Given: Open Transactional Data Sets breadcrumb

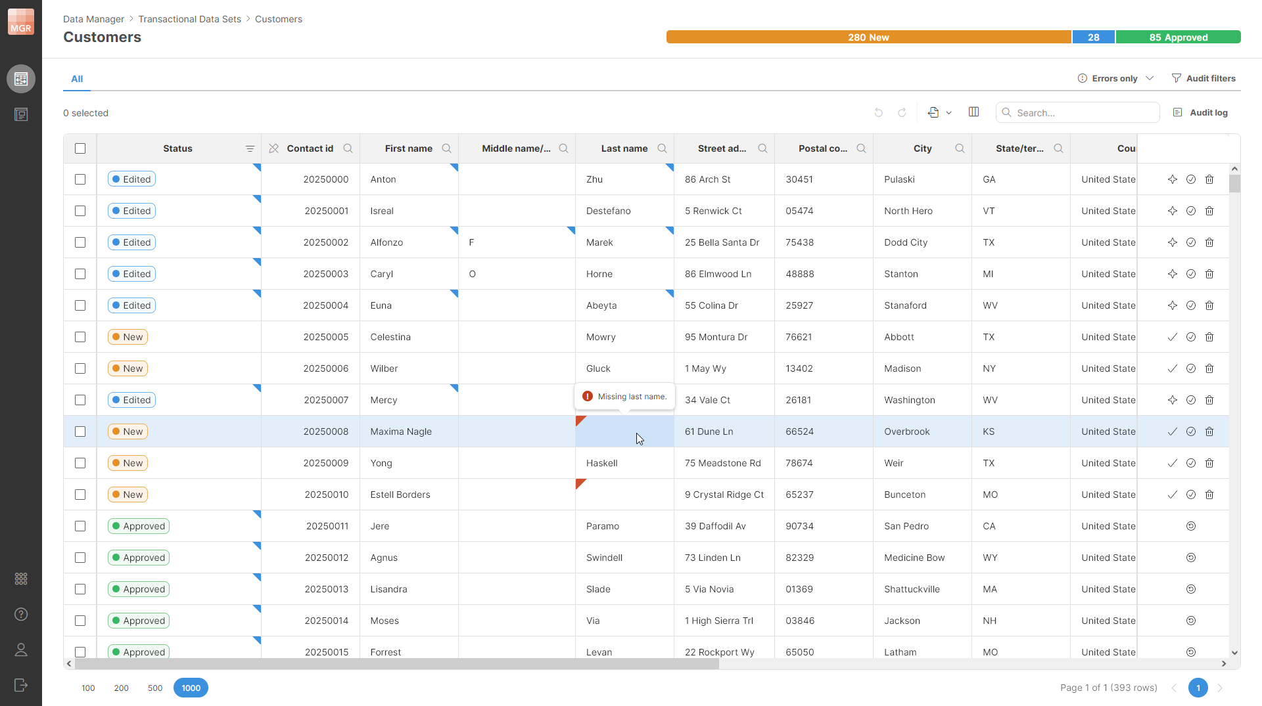Looking at the screenshot, I should click(189, 19).
